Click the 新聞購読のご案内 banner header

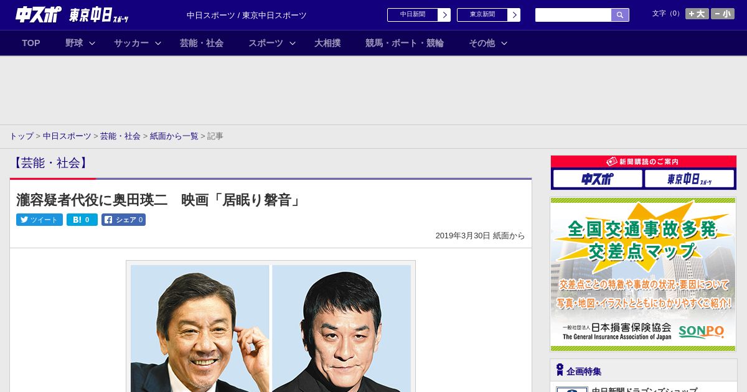[x=644, y=162]
